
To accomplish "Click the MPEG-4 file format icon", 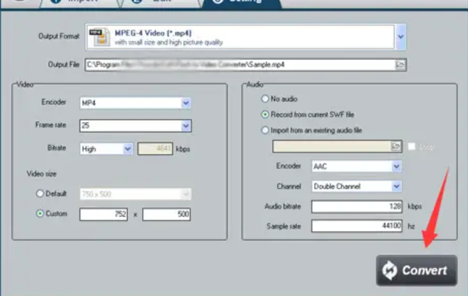I will 99,37.
